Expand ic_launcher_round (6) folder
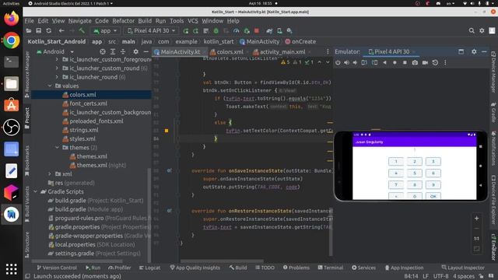 tap(57, 77)
